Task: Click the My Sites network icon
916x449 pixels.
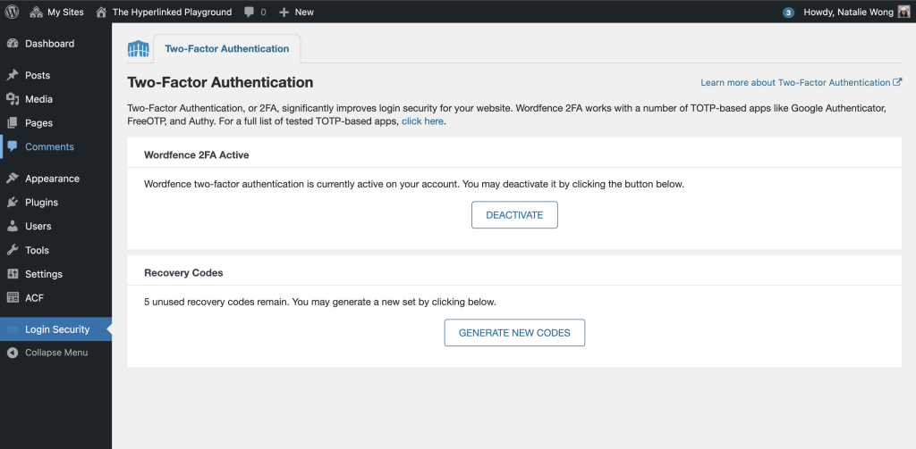Action: pos(36,12)
